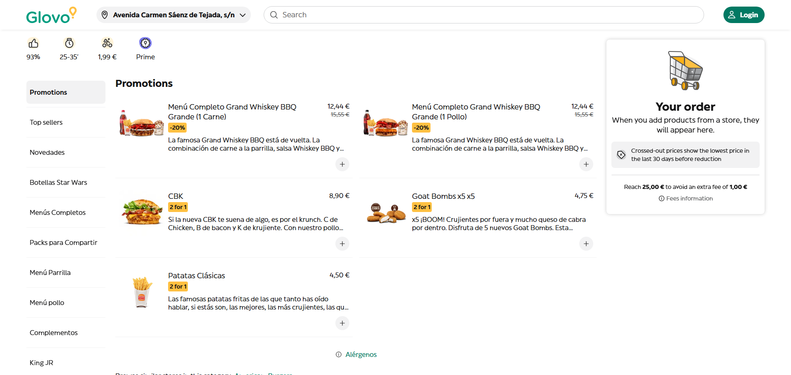The height and width of the screenshot is (375, 791).
Task: Add Grand Whiskey BBQ Carne menu
Action: tap(342, 164)
